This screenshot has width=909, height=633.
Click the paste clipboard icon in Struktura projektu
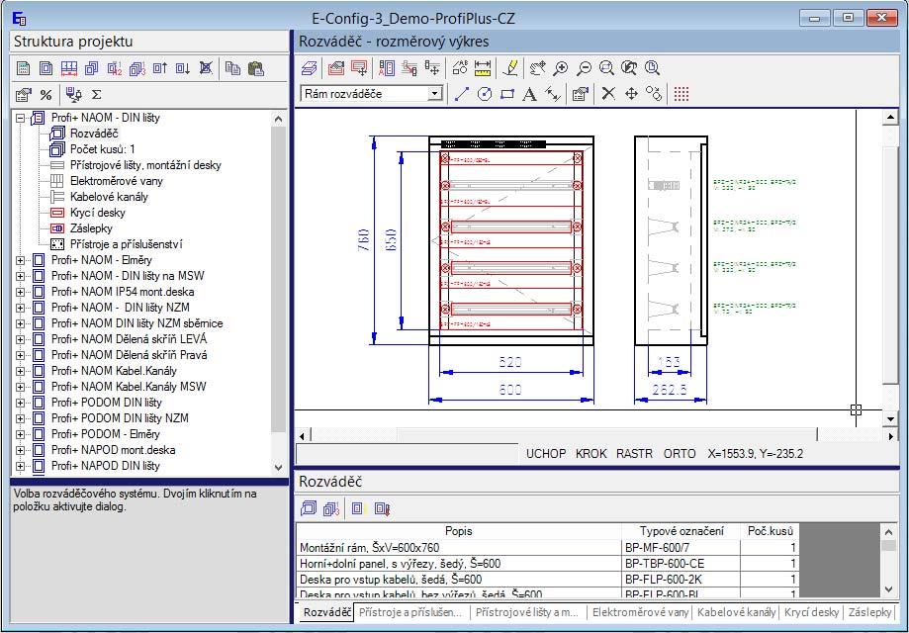255,68
